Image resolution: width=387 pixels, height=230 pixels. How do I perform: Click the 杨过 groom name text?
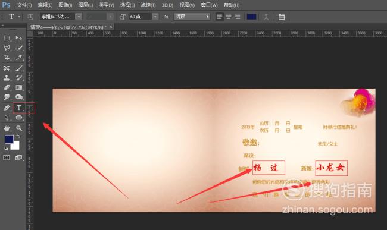coord(266,168)
